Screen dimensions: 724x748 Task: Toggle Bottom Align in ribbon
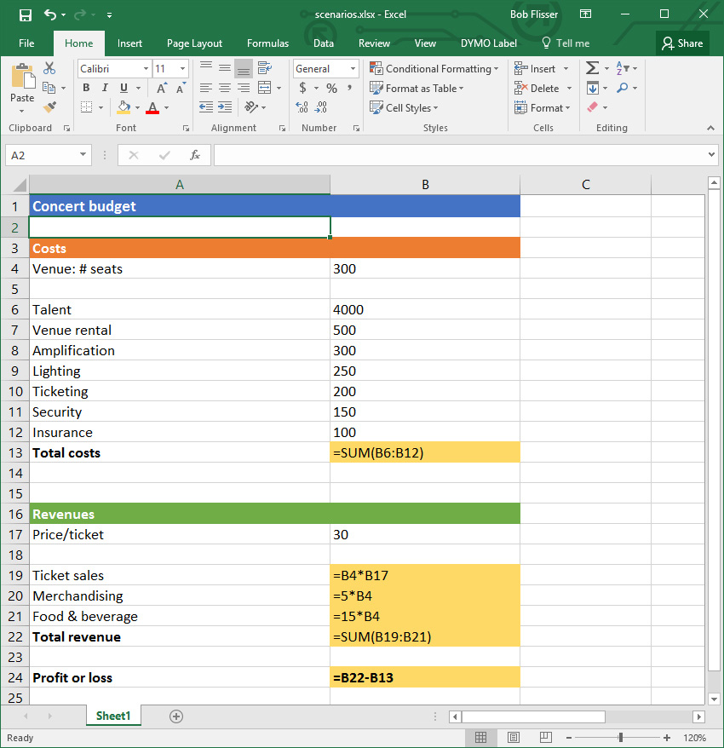pyautogui.click(x=244, y=68)
